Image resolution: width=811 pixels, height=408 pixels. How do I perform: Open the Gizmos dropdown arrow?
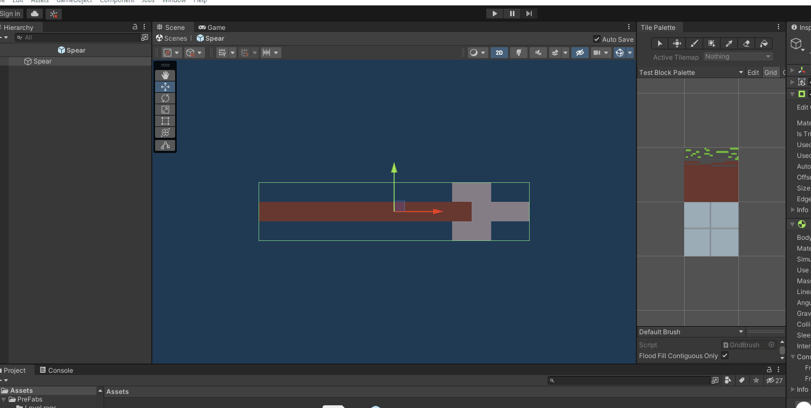click(630, 53)
